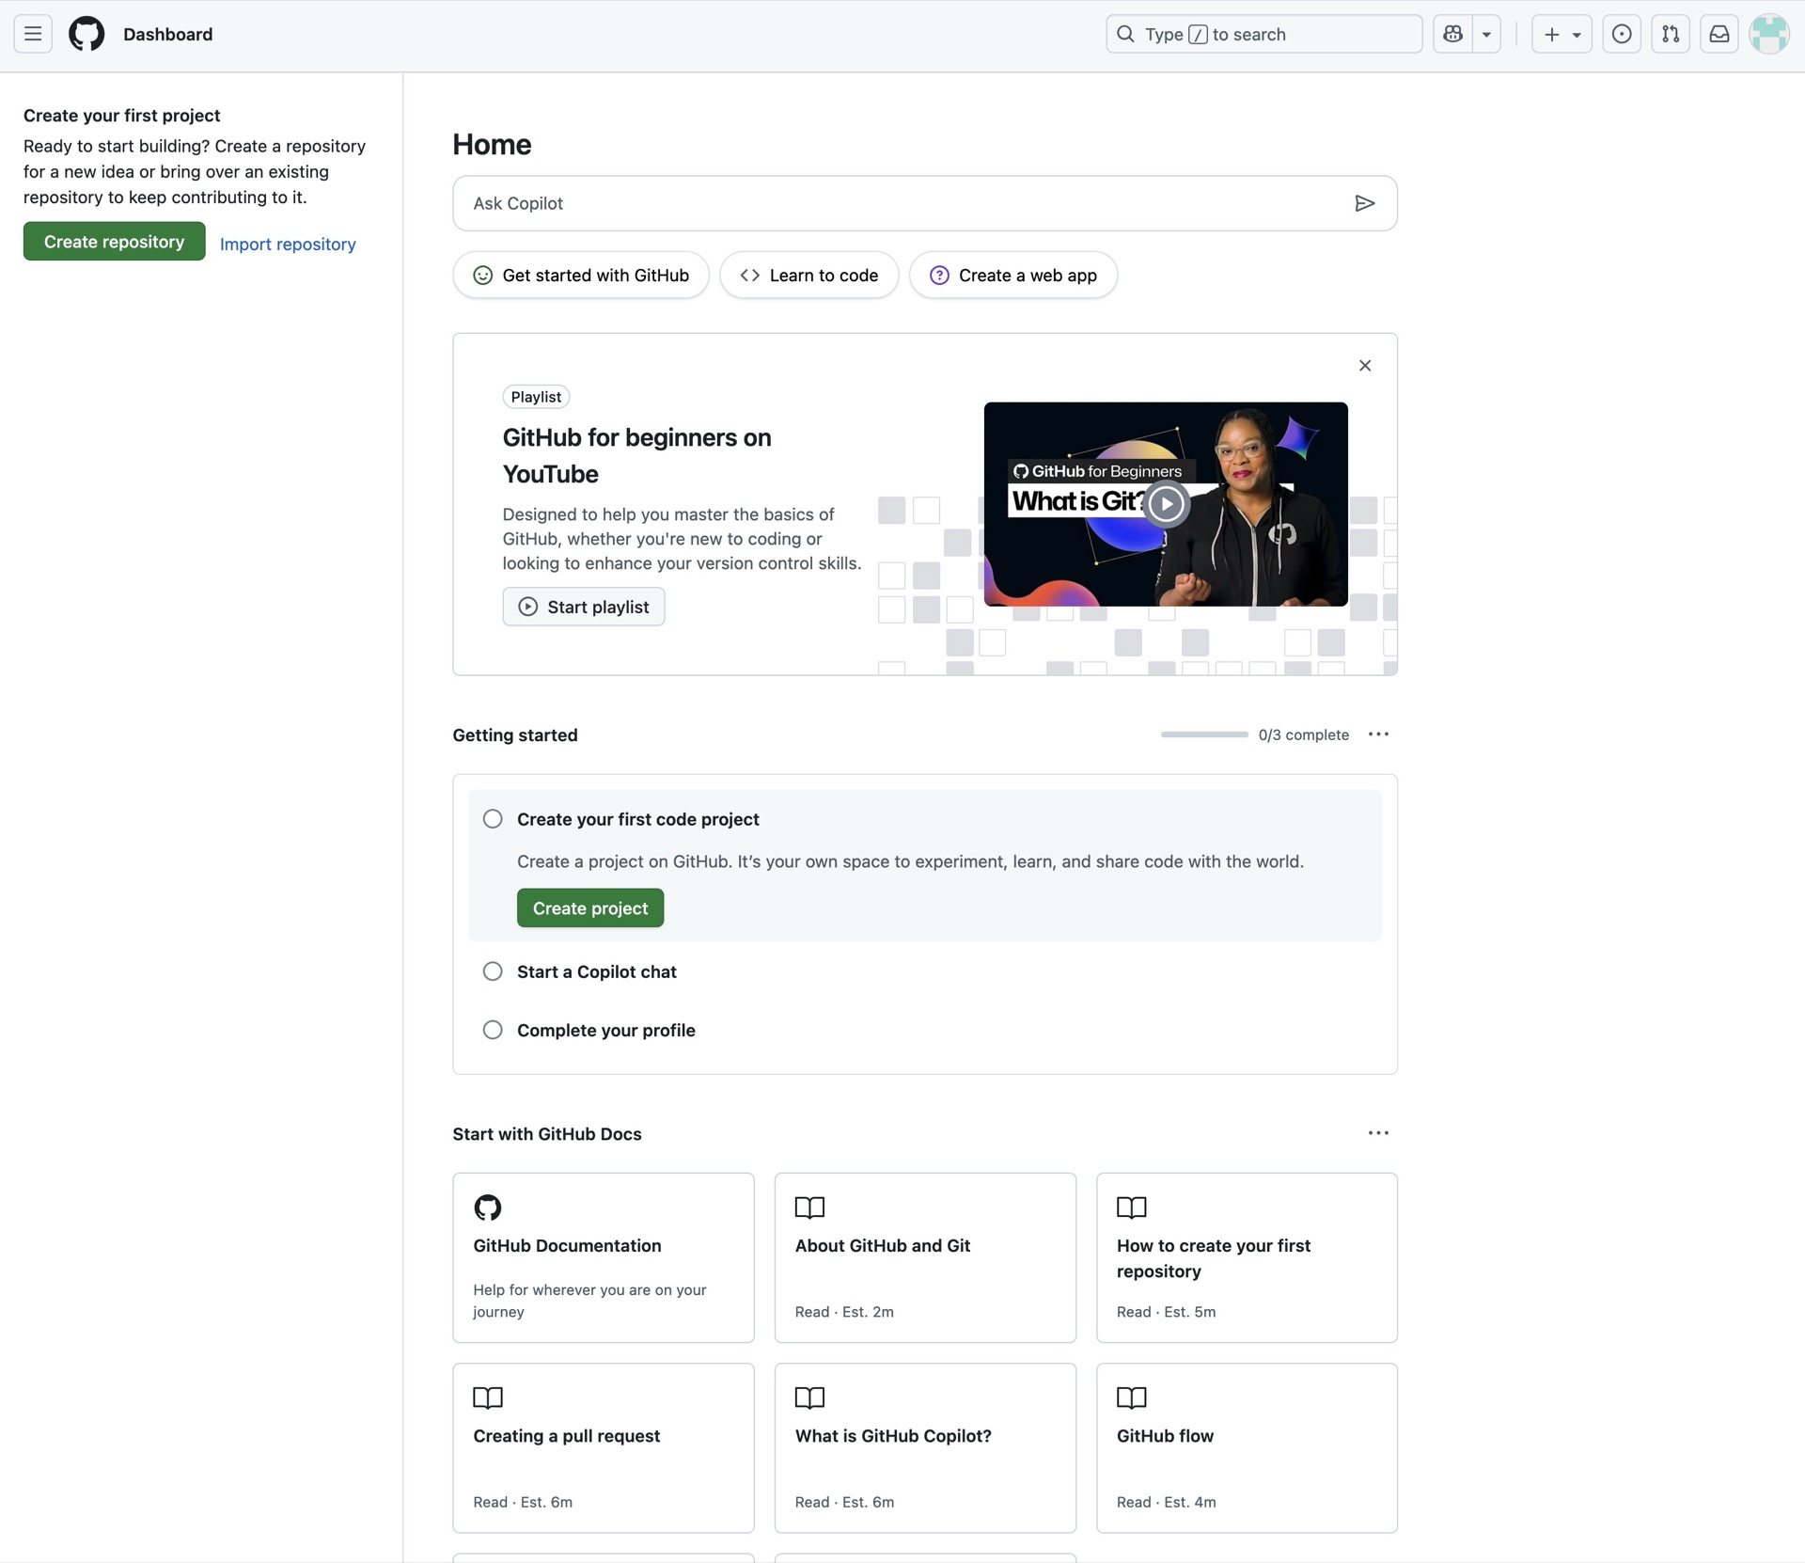Image resolution: width=1805 pixels, height=1563 pixels.
Task: Open the plus 'Create new' dropdown
Action: [1562, 35]
